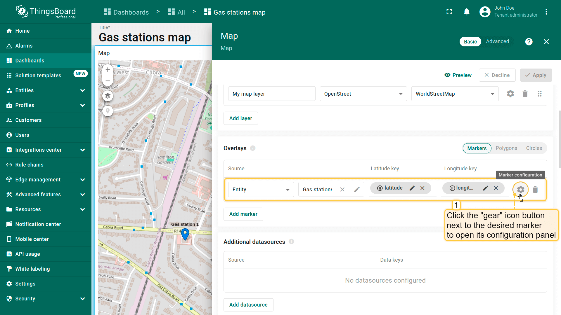
Task: Select the Polygons overlay toggle
Action: tap(506, 148)
